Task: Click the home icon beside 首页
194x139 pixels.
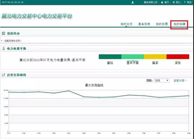Action: [162, 2]
